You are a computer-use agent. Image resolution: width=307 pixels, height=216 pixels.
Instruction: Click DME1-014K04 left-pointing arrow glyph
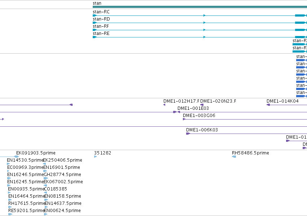coord(268,105)
